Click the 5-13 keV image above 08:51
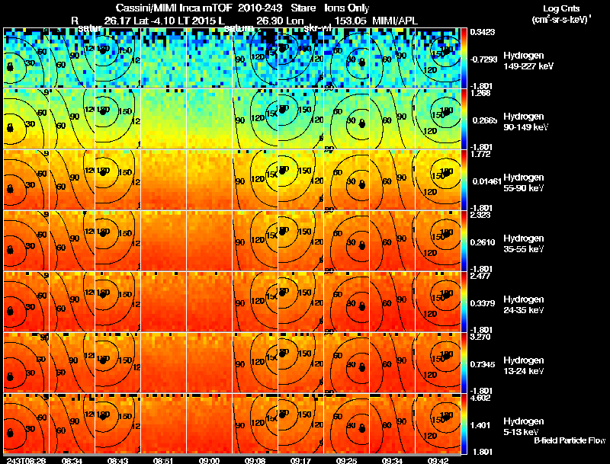 click(163, 424)
